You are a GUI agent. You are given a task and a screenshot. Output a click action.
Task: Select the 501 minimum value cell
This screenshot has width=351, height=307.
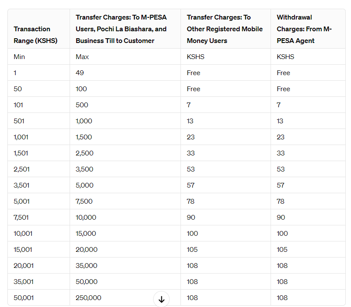pos(19,121)
